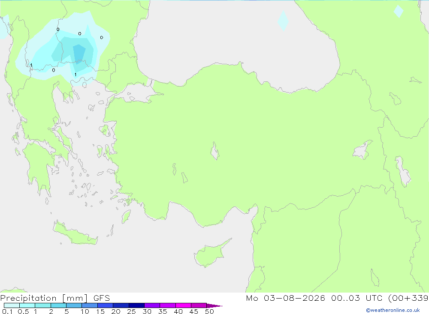Click the purple arrow beyond 50 on legend
This screenshot has width=429, height=314.
click(214, 306)
